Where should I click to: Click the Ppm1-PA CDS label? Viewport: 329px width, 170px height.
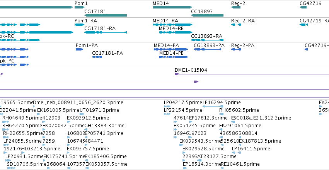87,45
